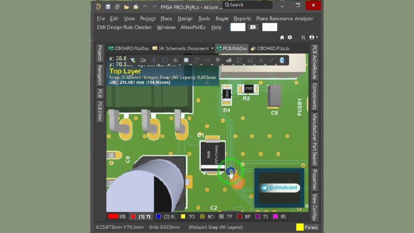Screen dimensions: 414x233
Task: Open the Project menu
Action: click(147, 19)
